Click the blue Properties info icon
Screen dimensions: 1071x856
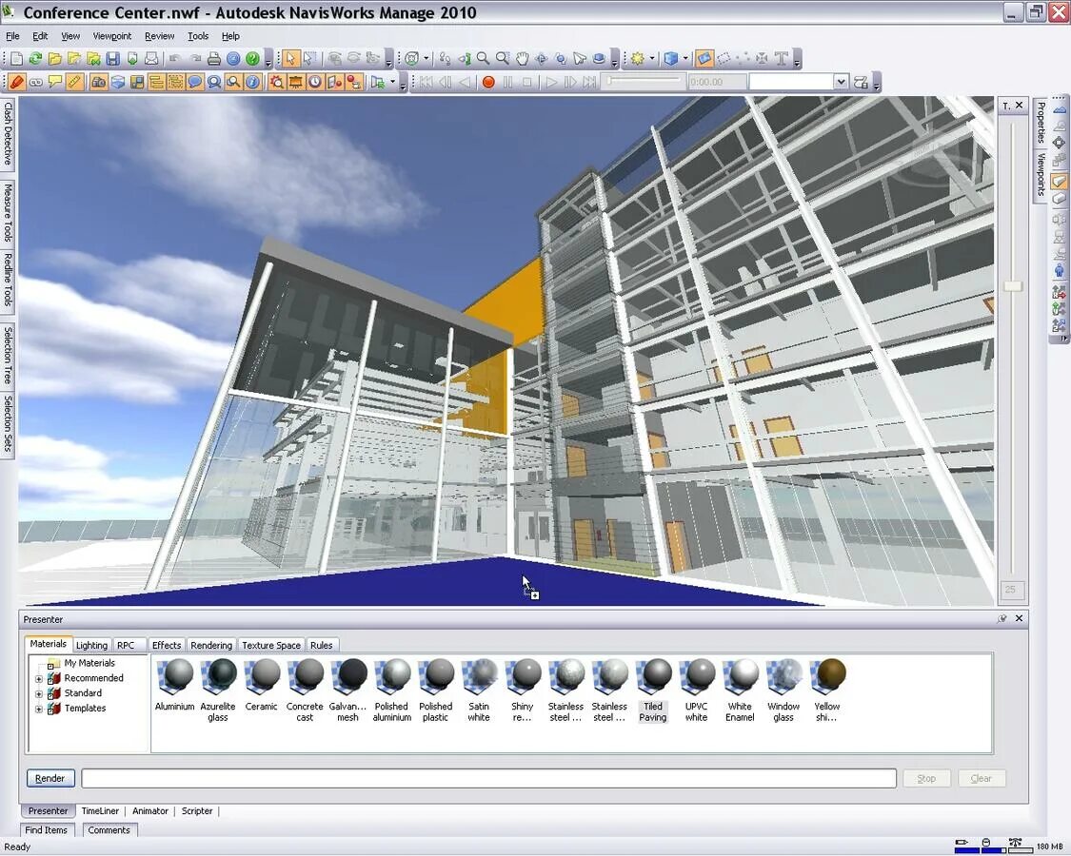(252, 83)
